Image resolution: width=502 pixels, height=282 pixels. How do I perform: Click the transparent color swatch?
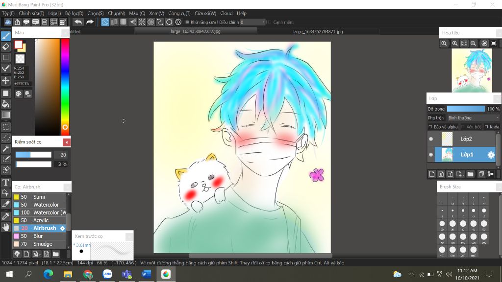[20, 59]
